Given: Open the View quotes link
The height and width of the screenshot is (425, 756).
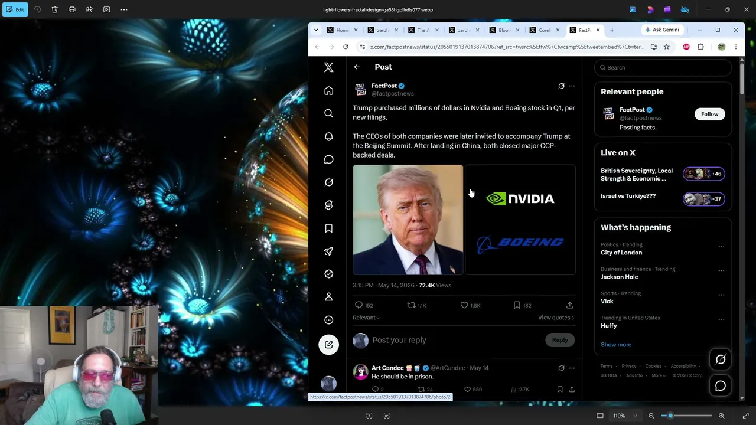Looking at the screenshot, I should pos(556,318).
